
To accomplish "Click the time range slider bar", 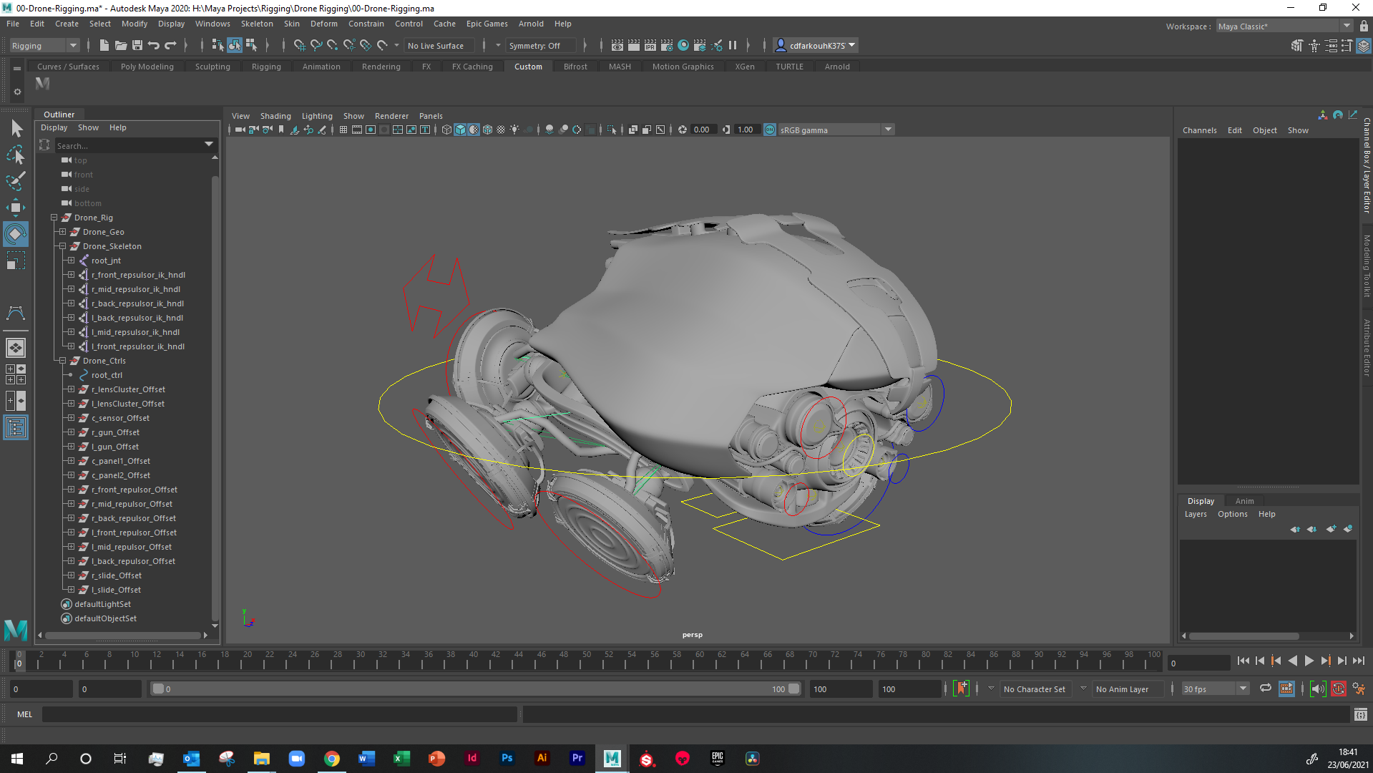I will [472, 689].
